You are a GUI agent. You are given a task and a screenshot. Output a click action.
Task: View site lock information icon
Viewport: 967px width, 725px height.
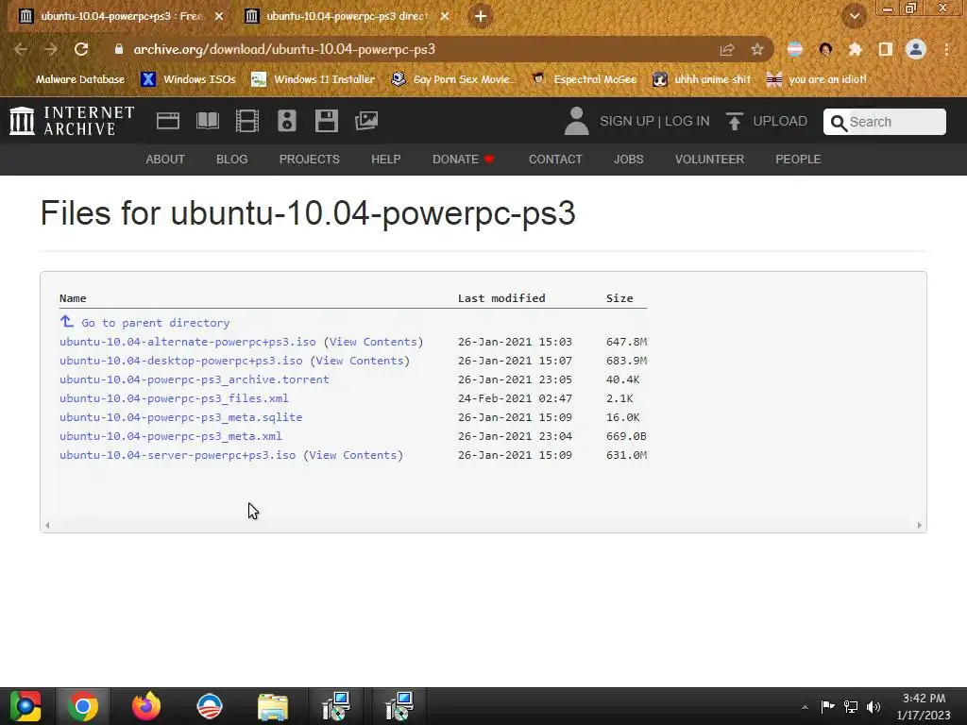click(119, 49)
